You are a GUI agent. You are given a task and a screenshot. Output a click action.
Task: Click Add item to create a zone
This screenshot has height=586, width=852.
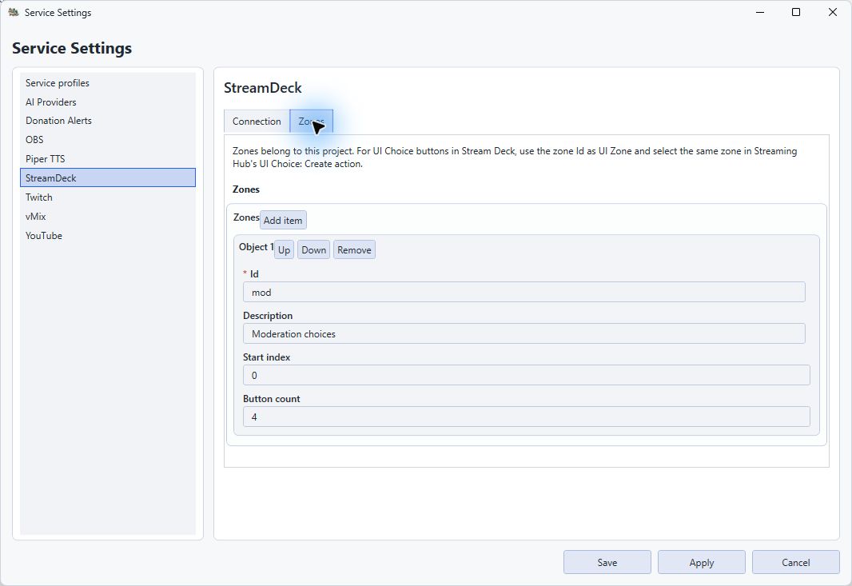coord(283,220)
